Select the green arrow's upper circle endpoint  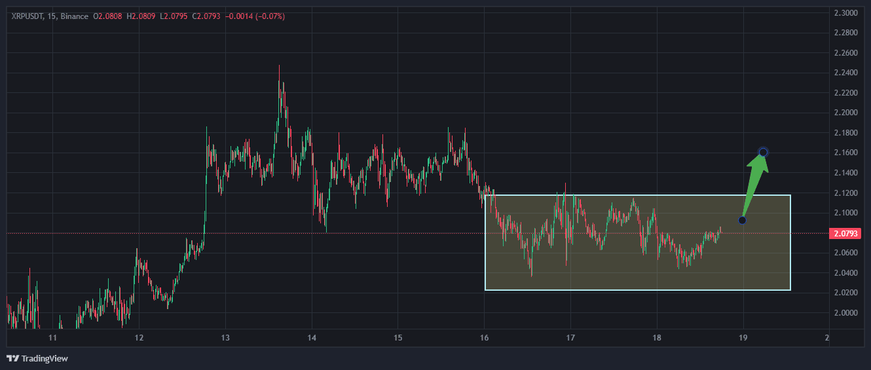(x=763, y=153)
